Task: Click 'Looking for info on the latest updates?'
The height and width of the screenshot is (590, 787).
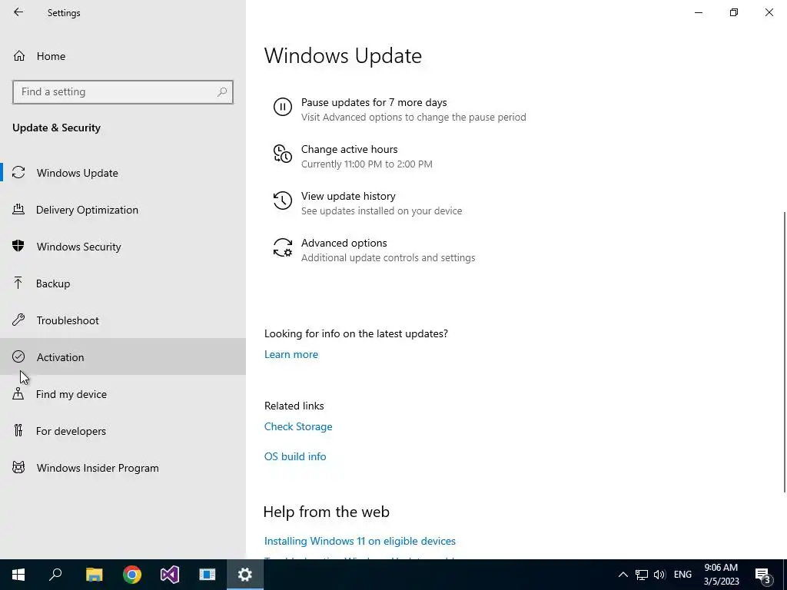Action: [356, 333]
